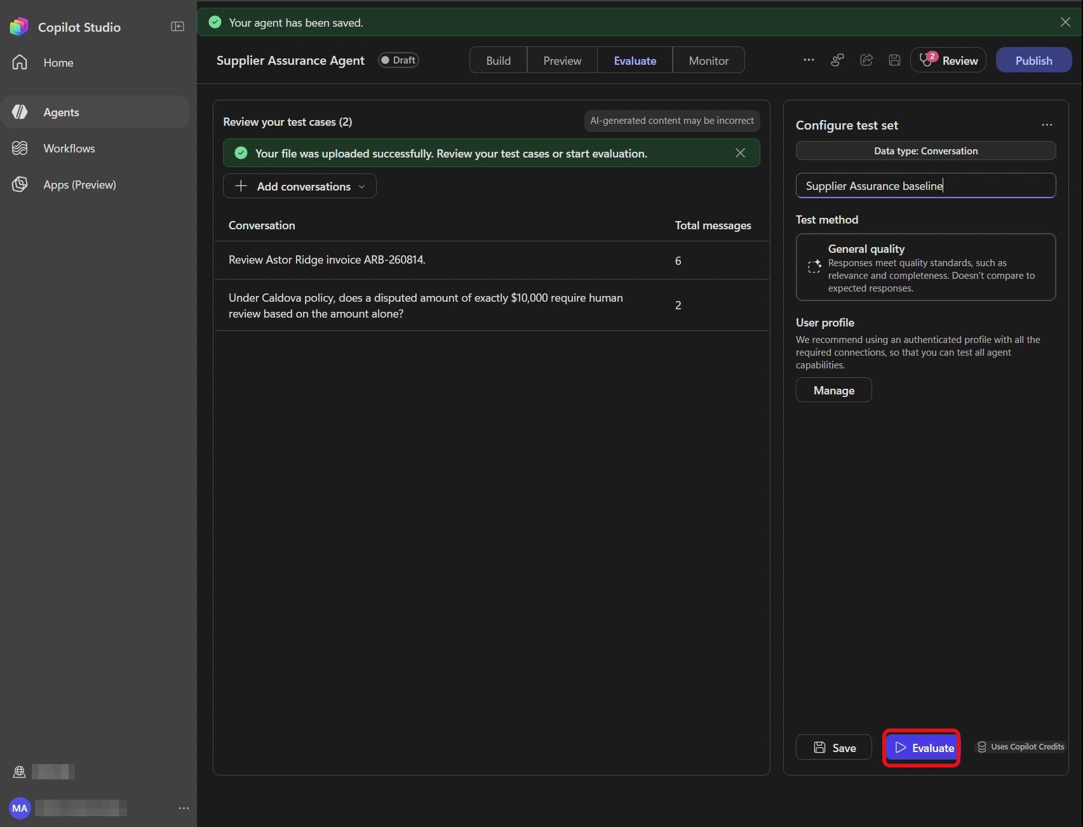Image resolution: width=1083 pixels, height=827 pixels.
Task: Click the Data type: Conversation label
Action: 925,151
